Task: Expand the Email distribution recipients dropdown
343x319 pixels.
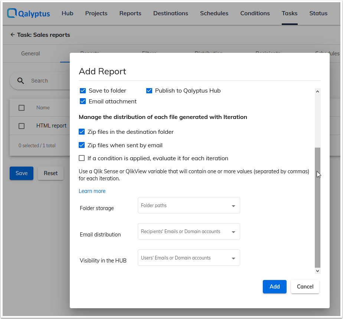Action: click(x=189, y=231)
